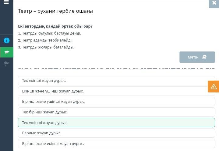The image size is (219, 151).
Task: Click the orange warning triangle icon
Action: point(214,86)
